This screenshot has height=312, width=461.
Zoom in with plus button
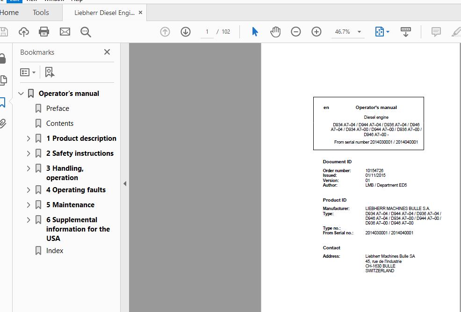click(x=317, y=32)
